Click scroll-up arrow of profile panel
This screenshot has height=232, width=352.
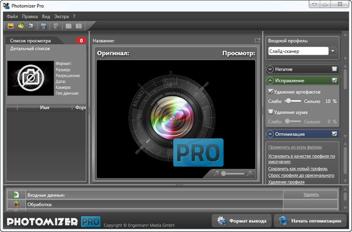(x=345, y=35)
